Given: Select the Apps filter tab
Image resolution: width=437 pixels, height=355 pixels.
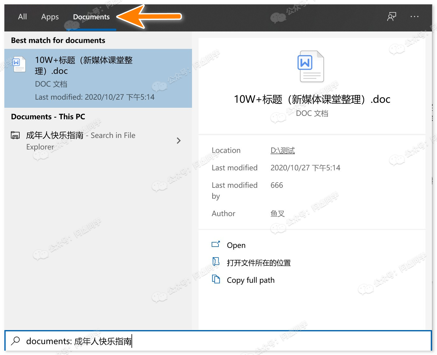Looking at the screenshot, I should (x=50, y=17).
